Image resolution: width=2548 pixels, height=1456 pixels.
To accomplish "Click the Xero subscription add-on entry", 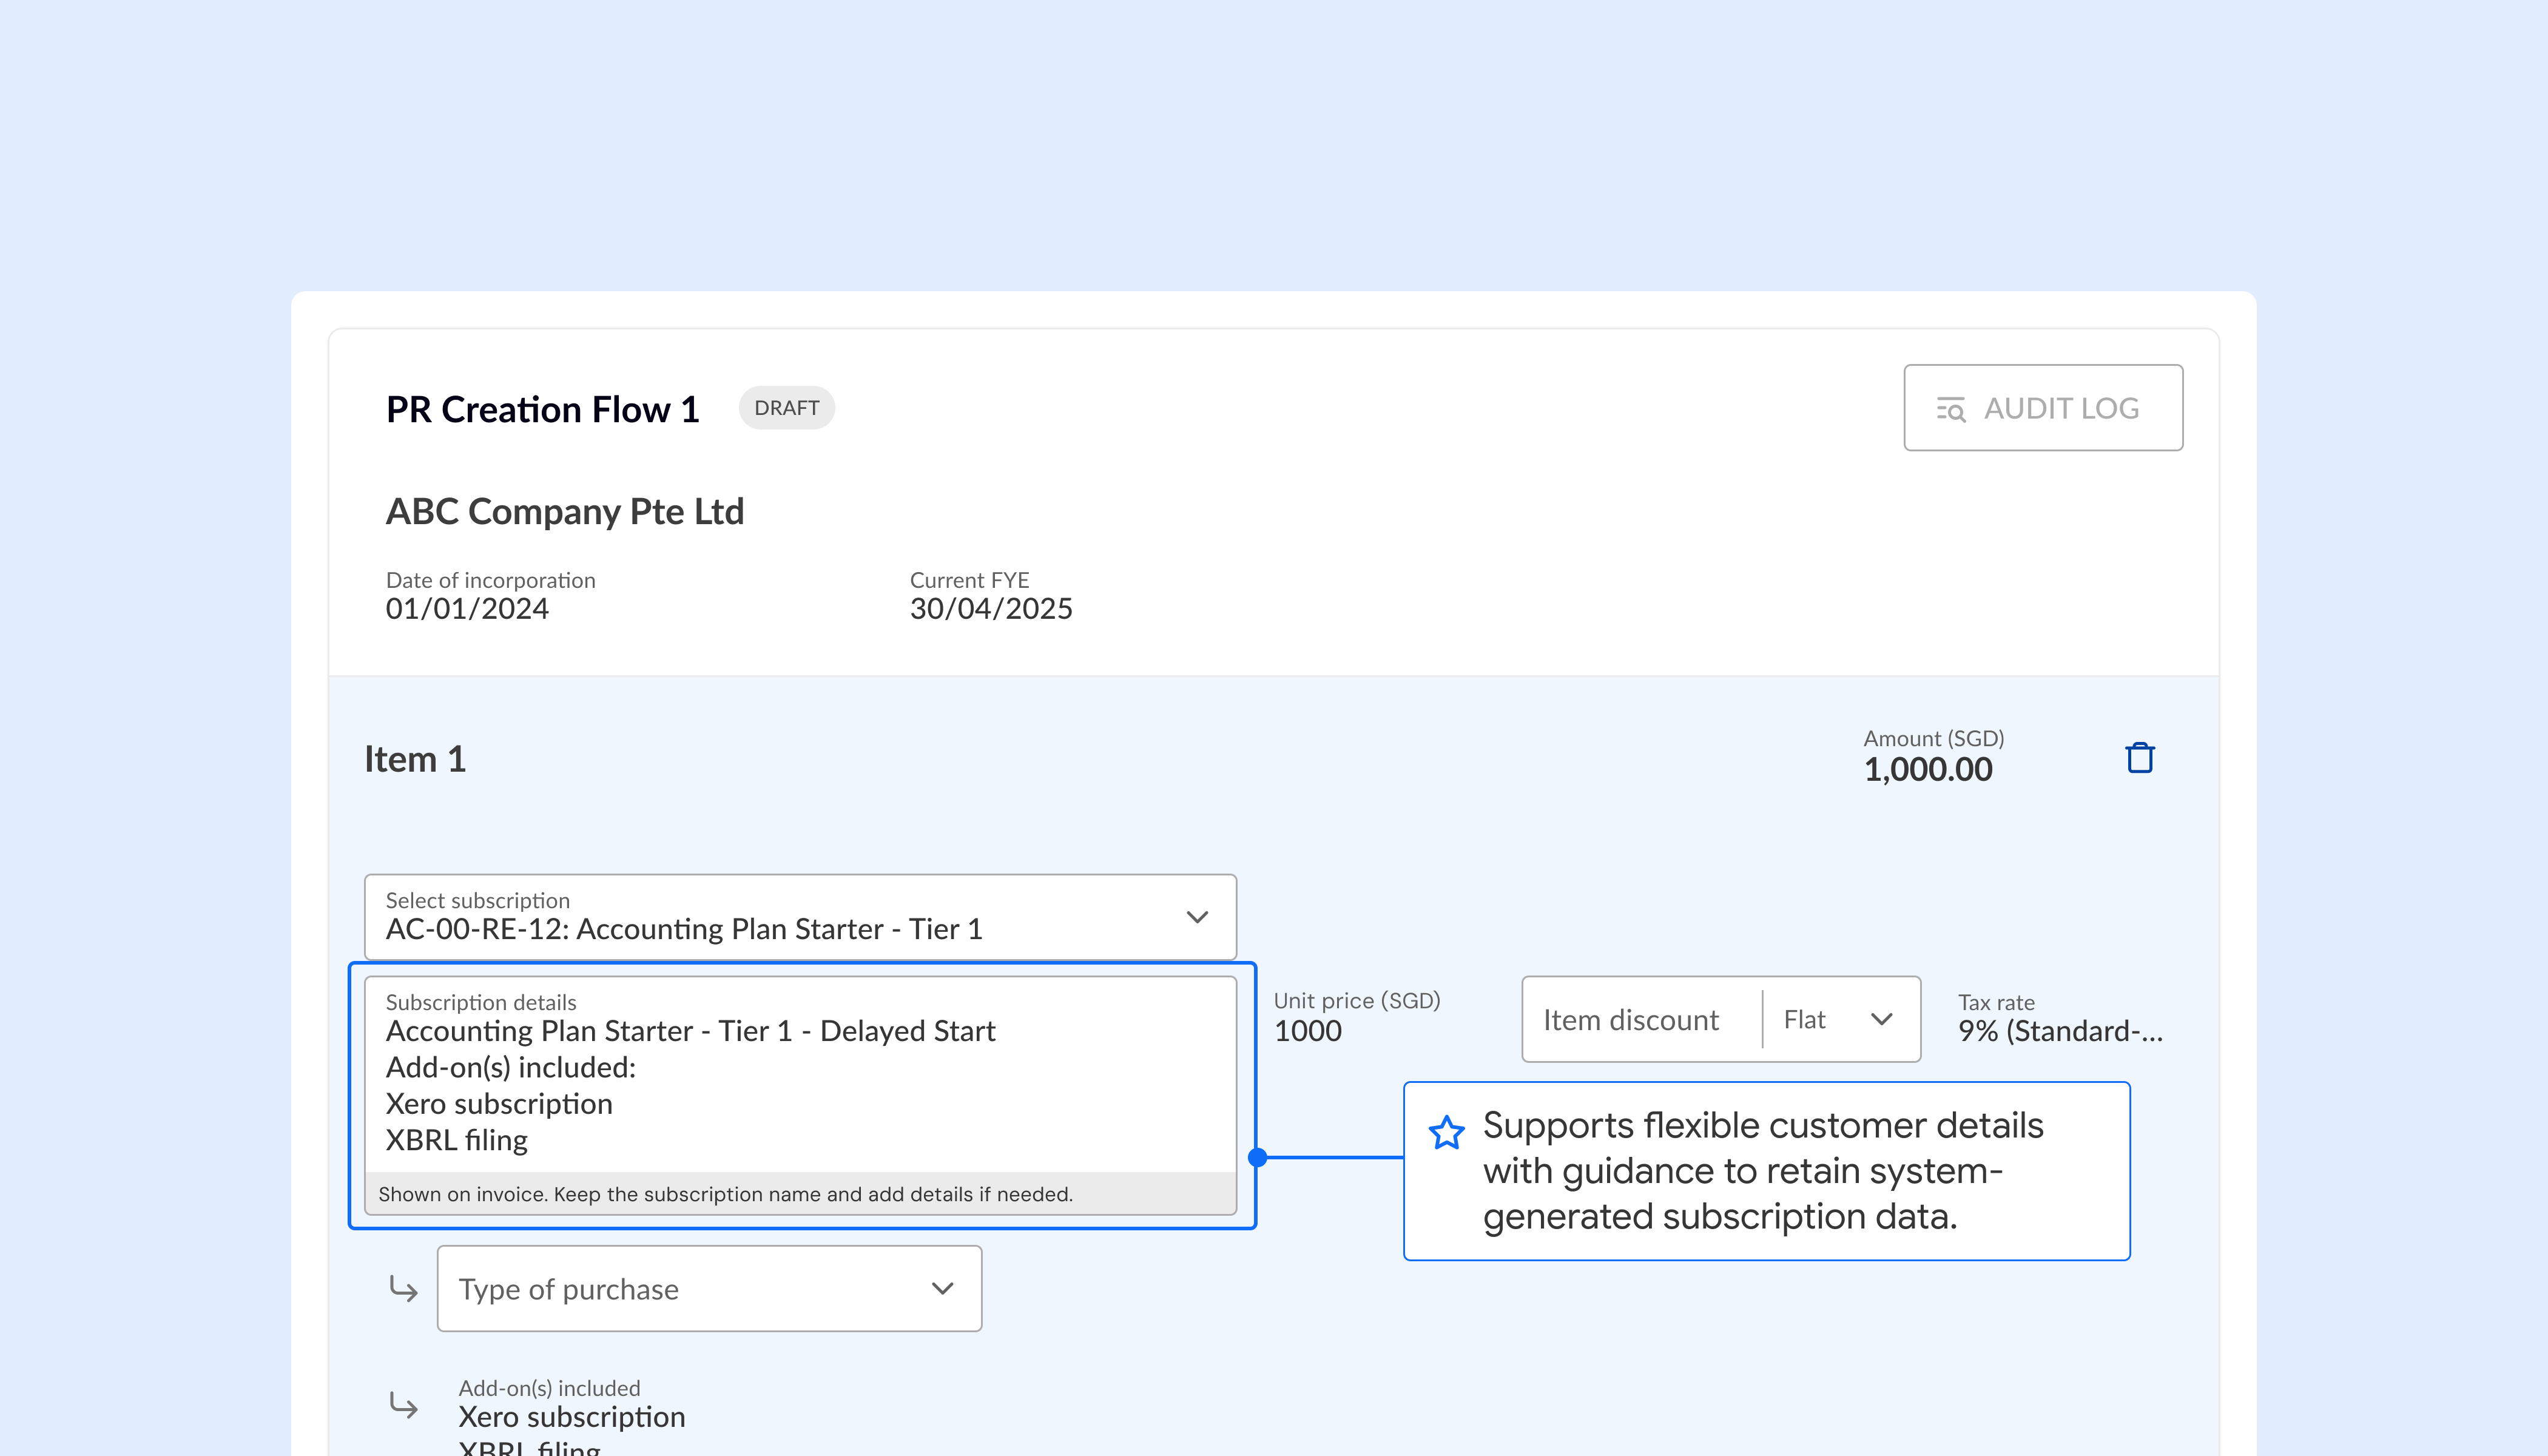I will point(571,1417).
